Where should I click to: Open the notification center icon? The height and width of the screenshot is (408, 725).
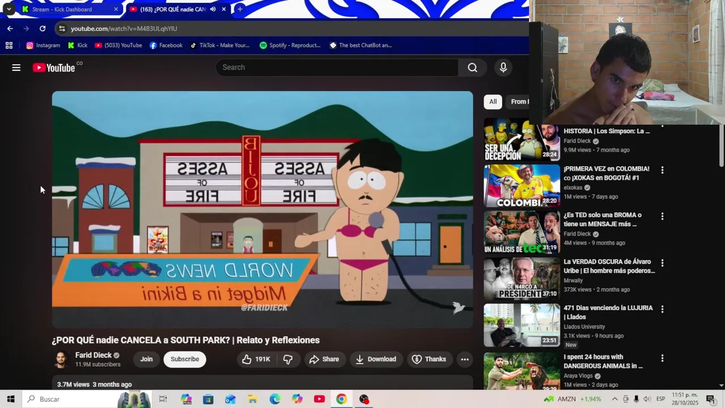tap(710, 399)
